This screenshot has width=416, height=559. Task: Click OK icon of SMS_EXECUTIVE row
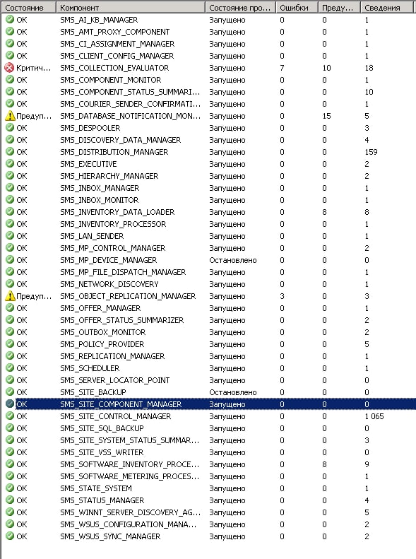(10, 164)
